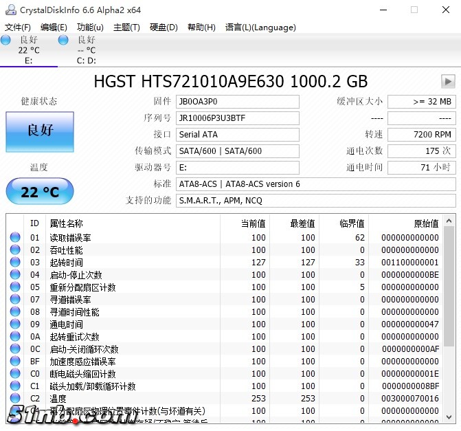
Task: Click status orb for attribute C0 断电磁头缩回计数
Action: [15, 373]
